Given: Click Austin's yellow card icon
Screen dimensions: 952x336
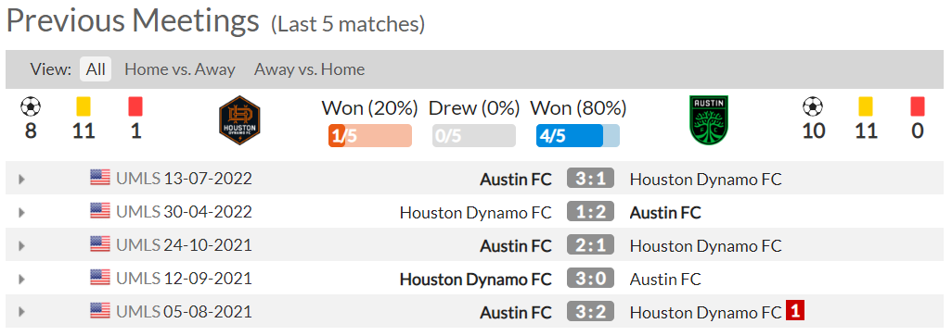Looking at the screenshot, I should pyautogui.click(x=865, y=107).
